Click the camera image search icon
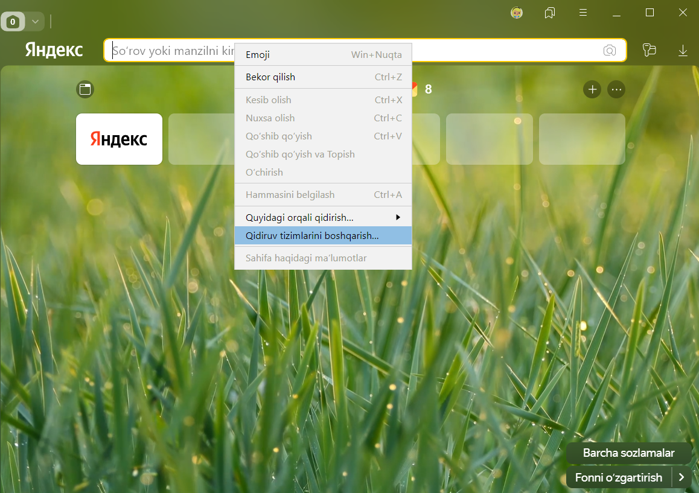 (610, 51)
